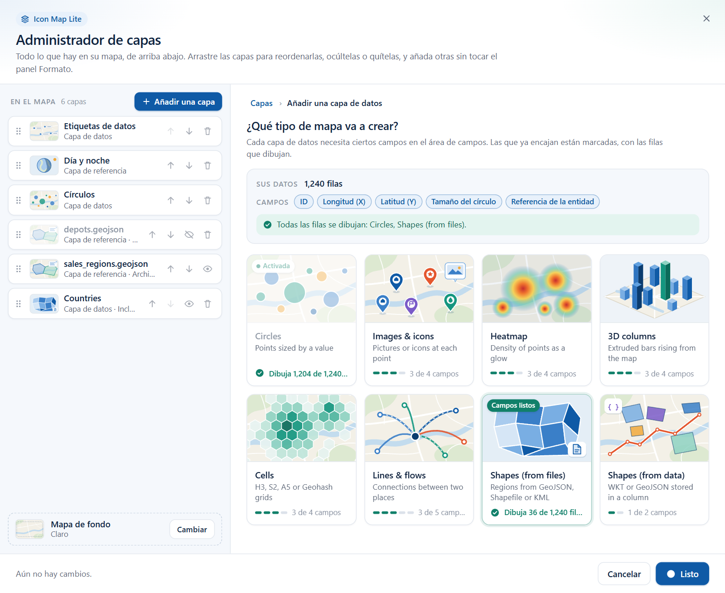Move Etiquetas de datos layer down
The height and width of the screenshot is (593, 725).
pos(189,131)
